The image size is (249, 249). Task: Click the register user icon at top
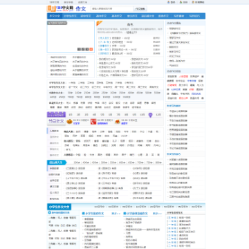click(181, 2)
